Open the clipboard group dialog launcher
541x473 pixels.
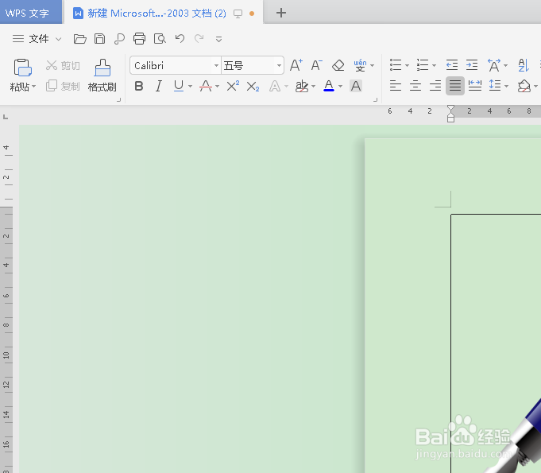pos(119,100)
